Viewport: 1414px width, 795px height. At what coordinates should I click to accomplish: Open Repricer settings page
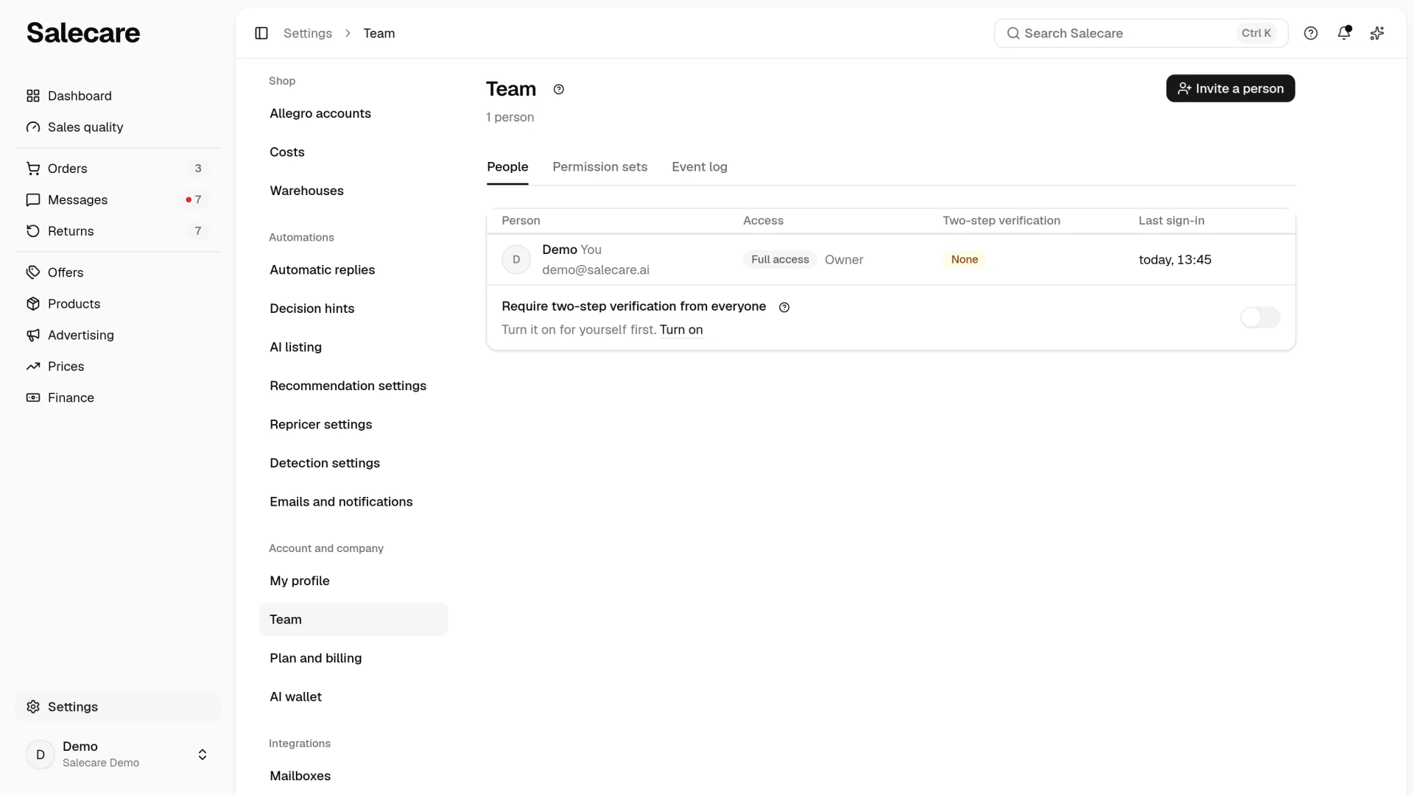click(353, 425)
